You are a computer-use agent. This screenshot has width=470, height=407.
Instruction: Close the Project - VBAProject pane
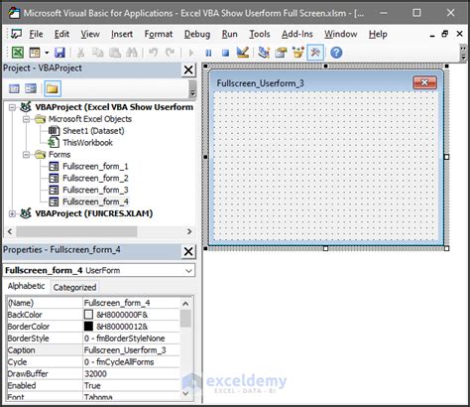pos(188,69)
